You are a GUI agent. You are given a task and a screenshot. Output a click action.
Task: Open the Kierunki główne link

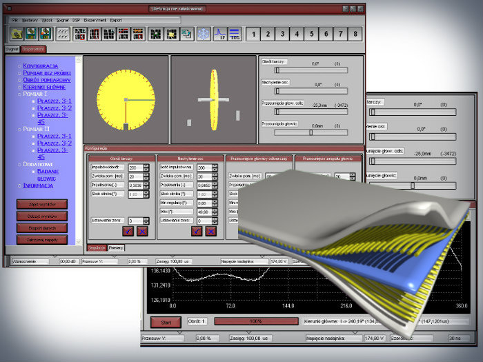click(x=47, y=86)
